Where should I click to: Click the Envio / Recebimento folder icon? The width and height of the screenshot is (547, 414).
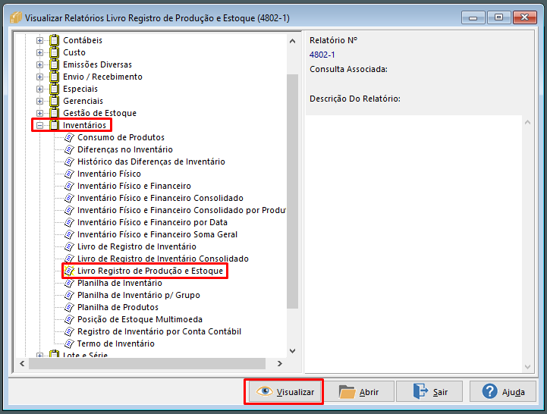[54, 77]
